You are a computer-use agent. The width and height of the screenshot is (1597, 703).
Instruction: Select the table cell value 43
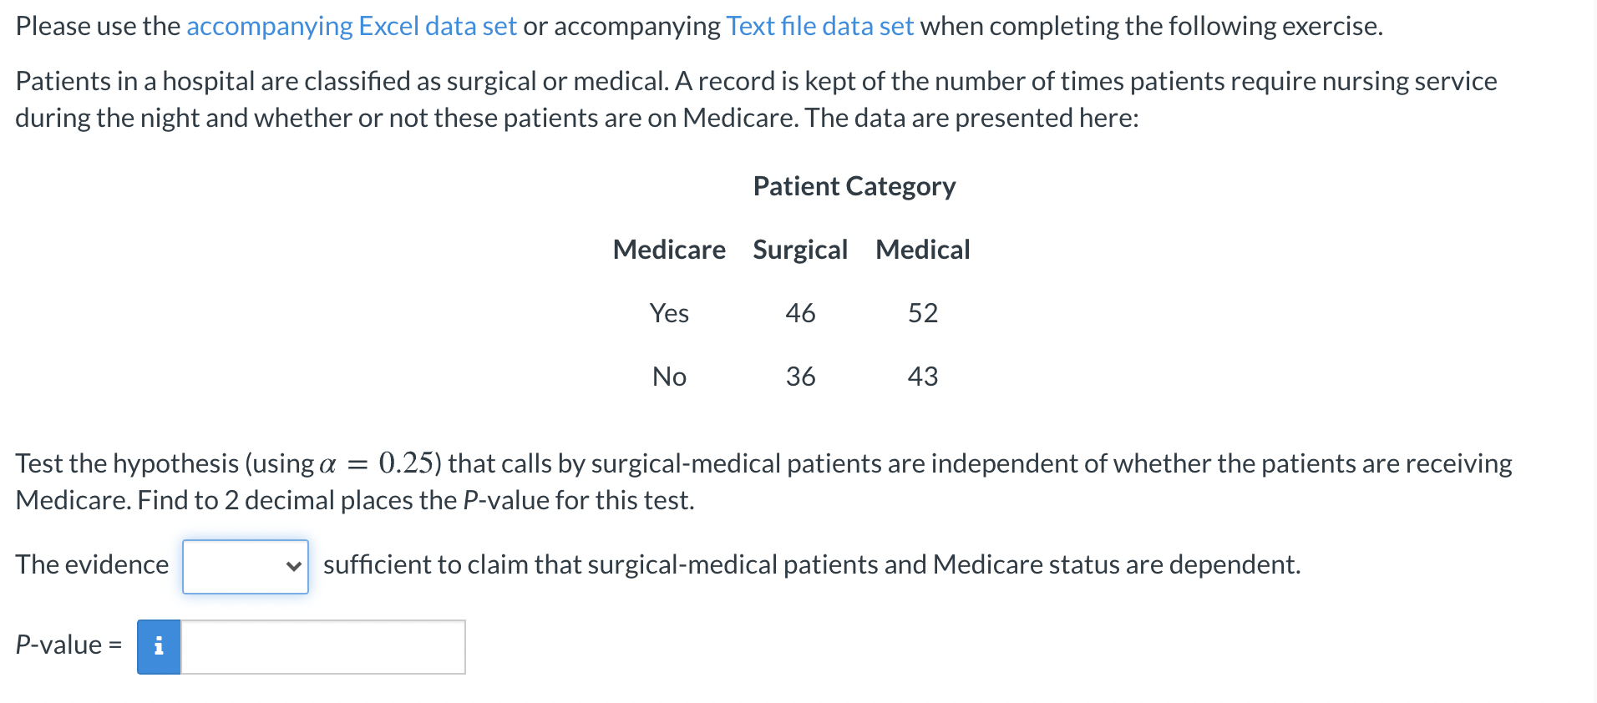(x=923, y=377)
